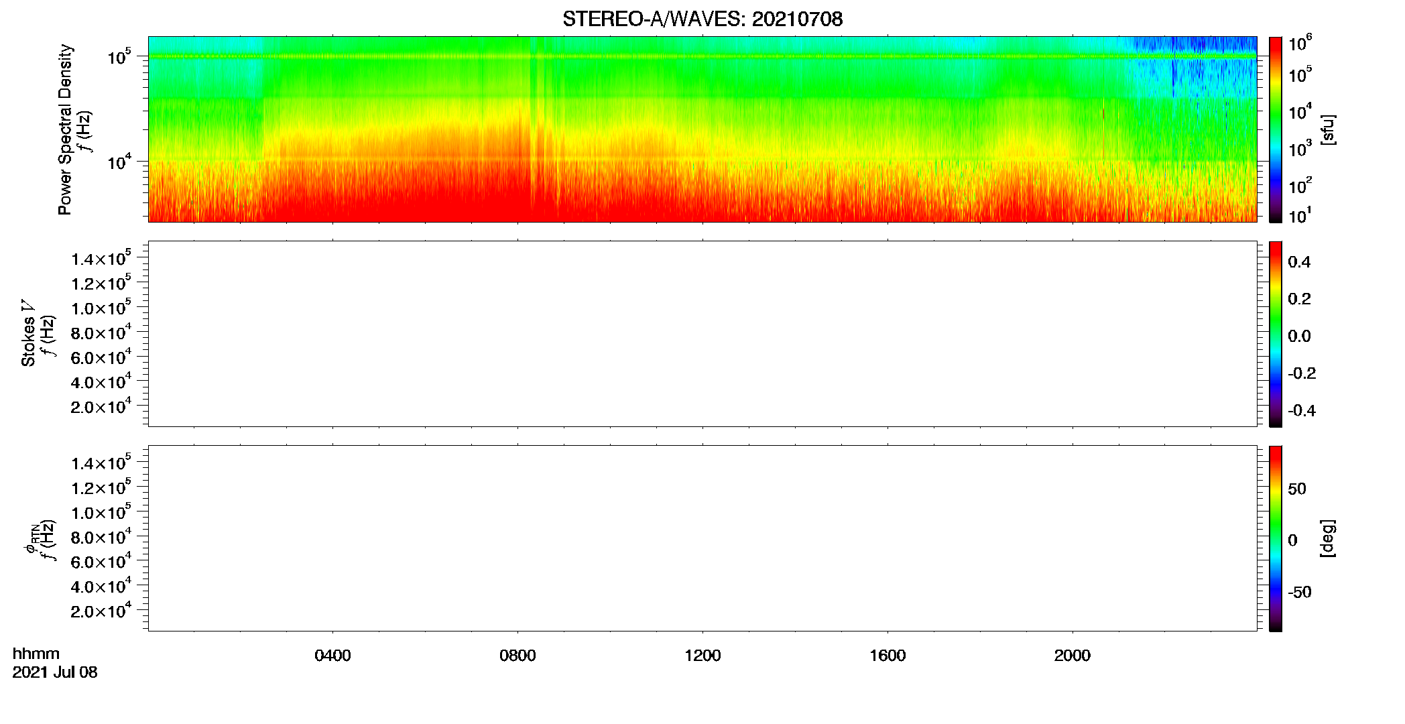1405x724 pixels.
Task: Click the 2000 time tick label
Action: [1073, 656]
